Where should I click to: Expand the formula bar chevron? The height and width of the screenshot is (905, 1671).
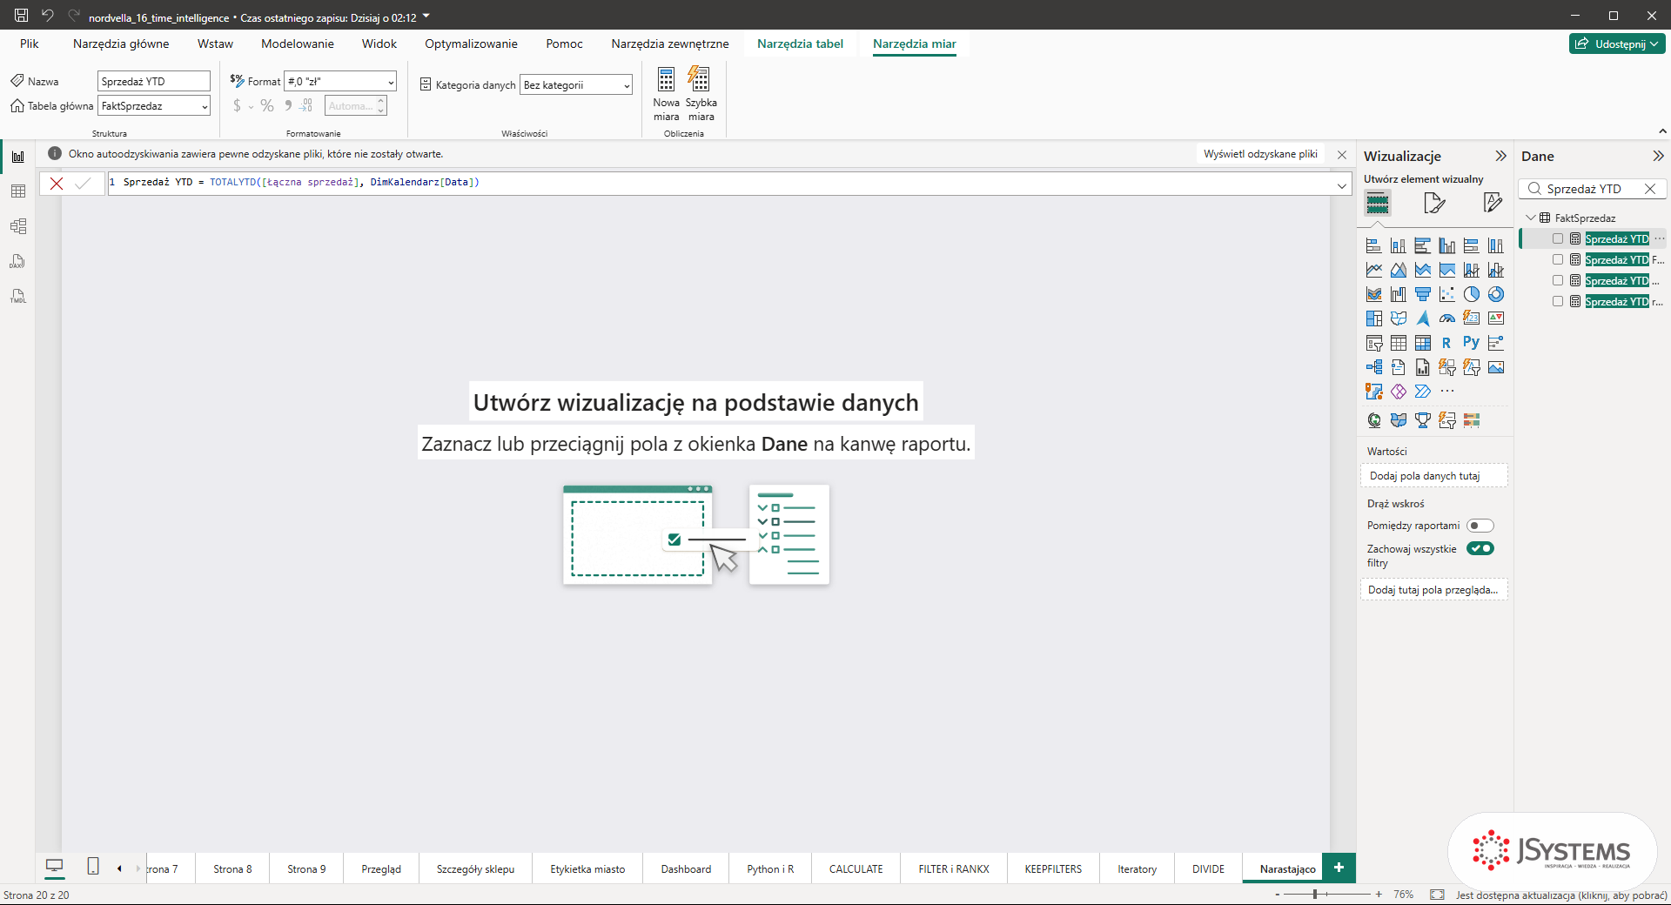point(1341,184)
